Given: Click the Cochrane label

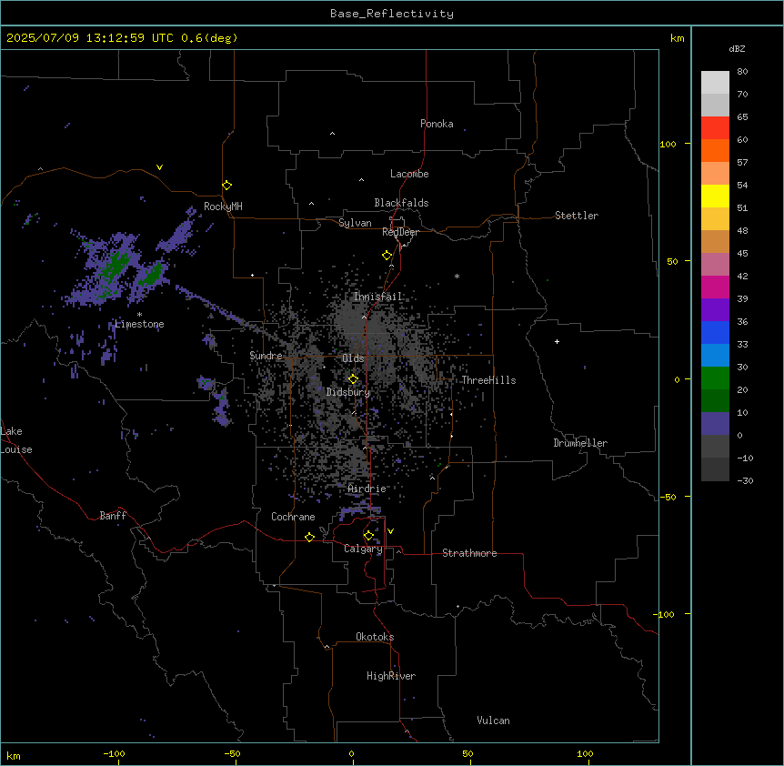Looking at the screenshot, I should click(x=293, y=517).
